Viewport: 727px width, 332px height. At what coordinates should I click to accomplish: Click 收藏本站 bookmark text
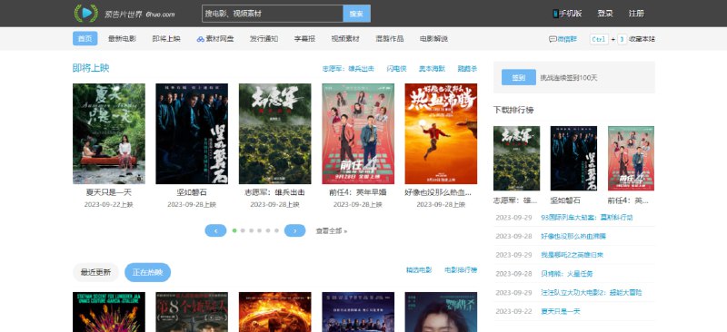pyautogui.click(x=642, y=39)
